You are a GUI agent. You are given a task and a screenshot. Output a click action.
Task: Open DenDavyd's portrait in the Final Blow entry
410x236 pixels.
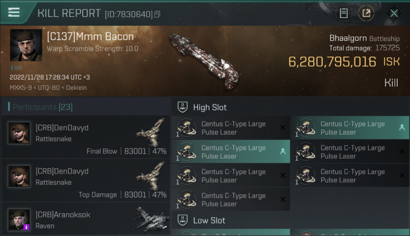tap(19, 133)
